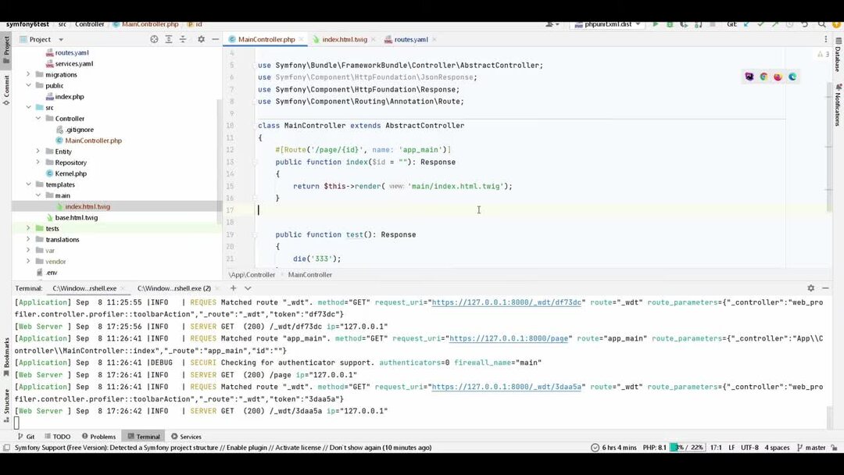844x475 pixels.
Task: Start the Debug bug icon
Action: click(670, 24)
